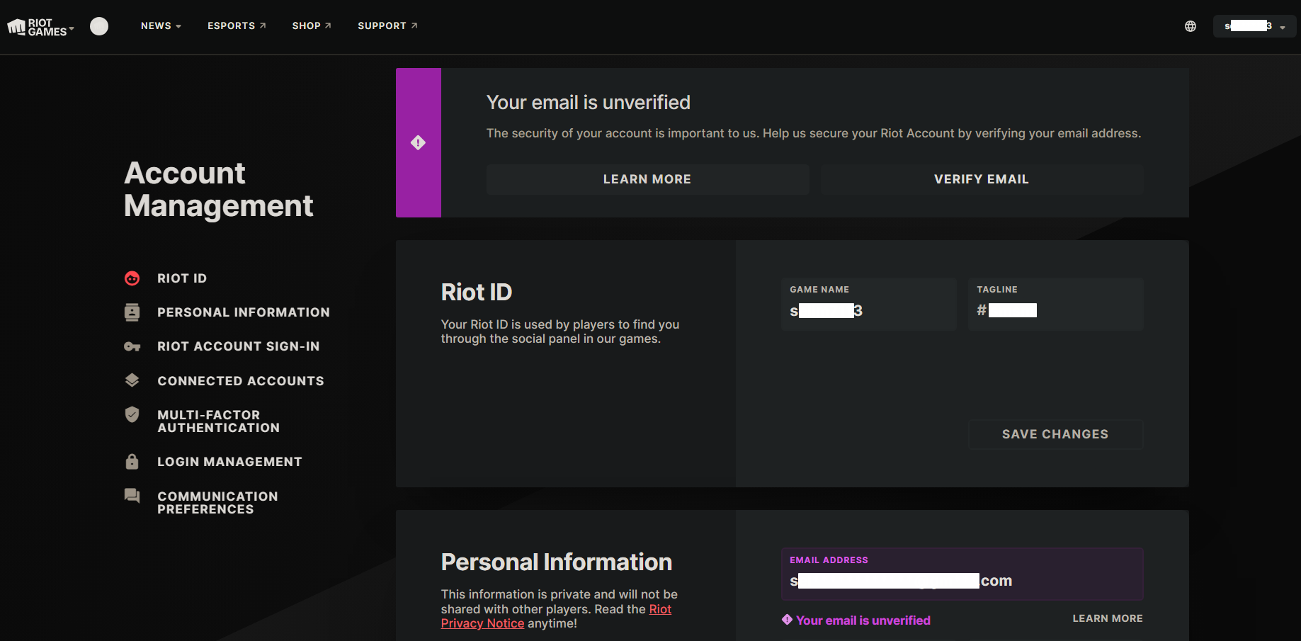Open Communication Preferences section
This screenshot has height=641, width=1301.
[x=217, y=503]
